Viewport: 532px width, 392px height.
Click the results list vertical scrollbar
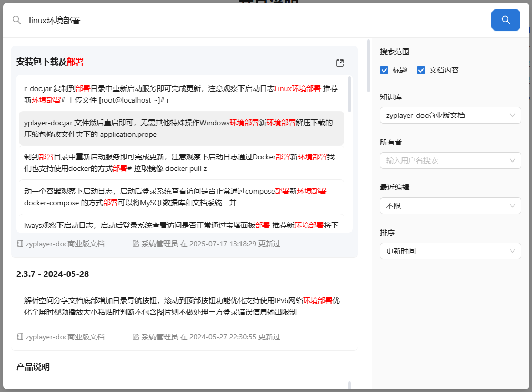pyautogui.click(x=368, y=66)
